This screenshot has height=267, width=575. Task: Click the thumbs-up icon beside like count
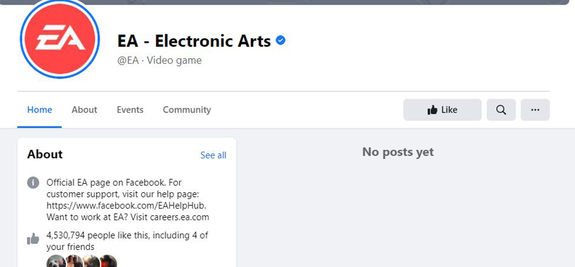tap(33, 239)
